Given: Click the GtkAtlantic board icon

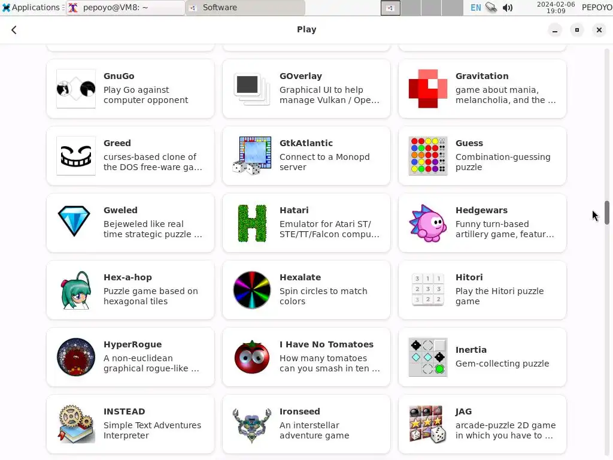Looking at the screenshot, I should 252,156.
